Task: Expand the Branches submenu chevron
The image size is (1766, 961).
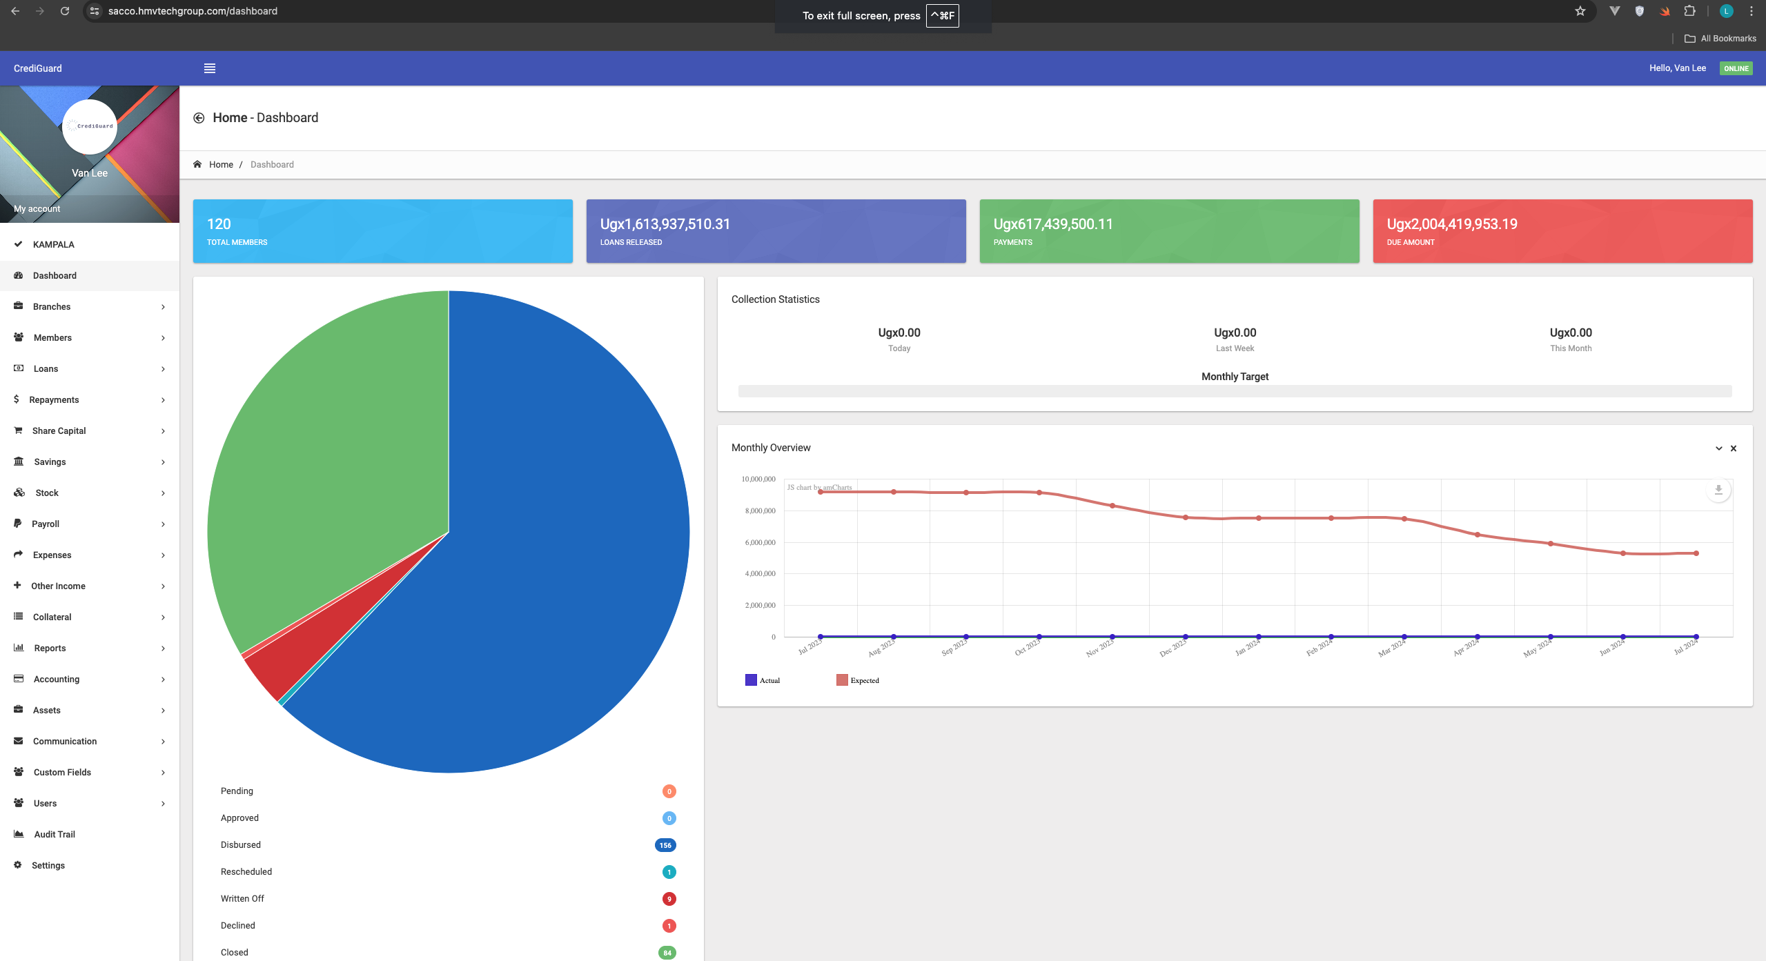Action: click(x=163, y=307)
